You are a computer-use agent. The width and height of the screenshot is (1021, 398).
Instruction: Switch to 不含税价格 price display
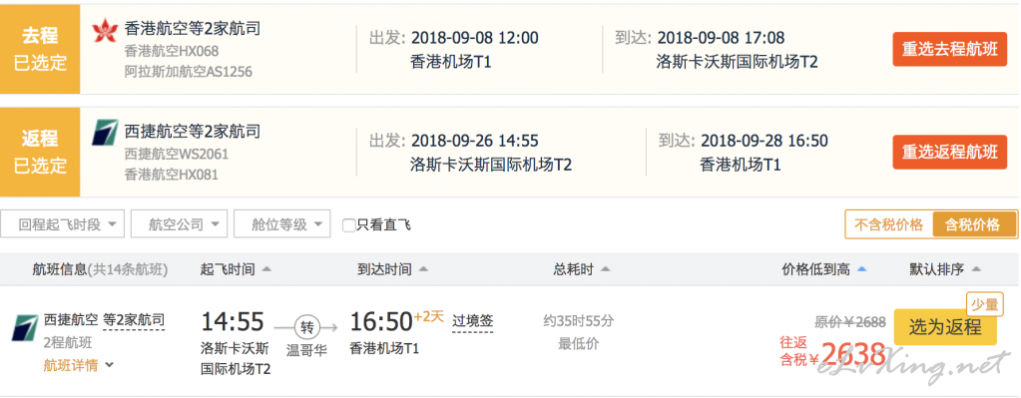point(889,225)
